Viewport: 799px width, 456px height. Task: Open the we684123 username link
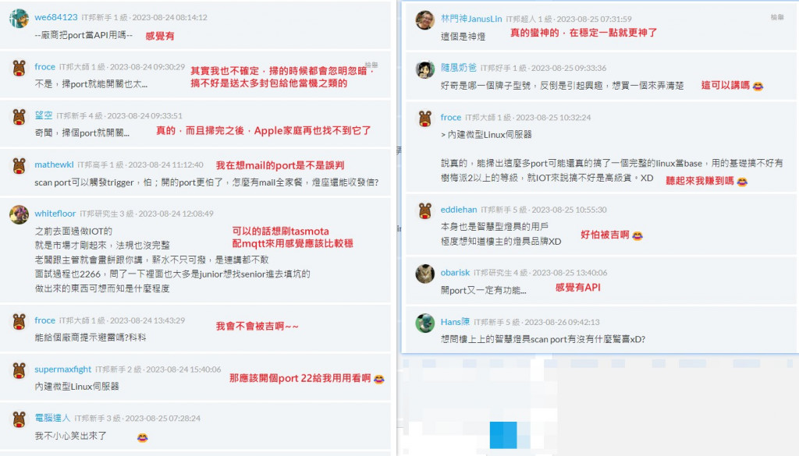(x=56, y=17)
